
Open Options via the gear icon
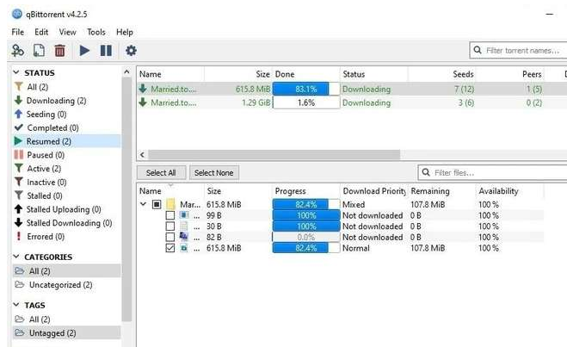[x=131, y=51]
